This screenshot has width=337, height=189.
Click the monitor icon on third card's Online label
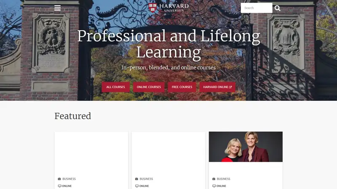[214, 186]
